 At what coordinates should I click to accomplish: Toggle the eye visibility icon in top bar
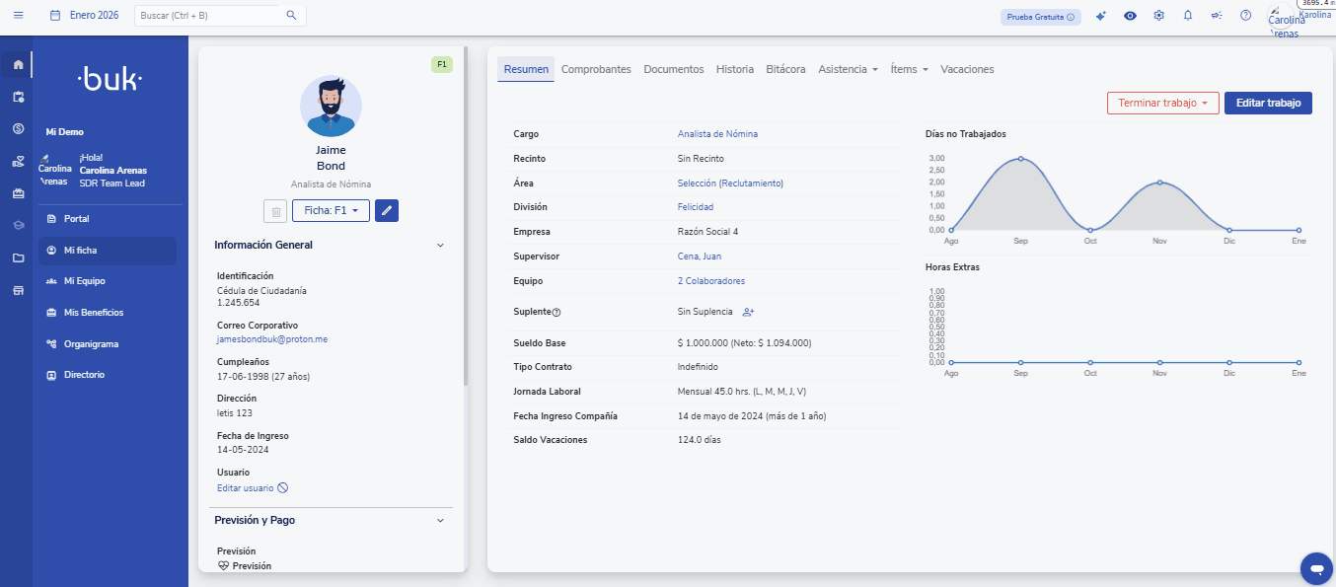pyautogui.click(x=1130, y=16)
